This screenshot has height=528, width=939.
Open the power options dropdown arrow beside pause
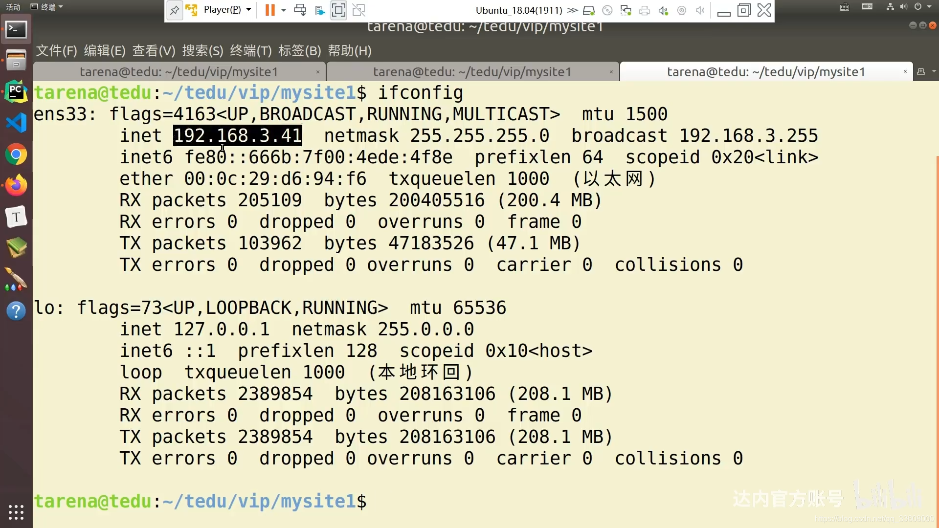[x=284, y=10]
